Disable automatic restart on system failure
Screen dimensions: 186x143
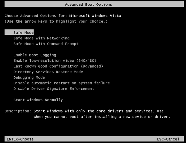[x=61, y=83]
